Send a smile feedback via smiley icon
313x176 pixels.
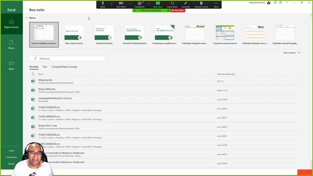(275, 2)
